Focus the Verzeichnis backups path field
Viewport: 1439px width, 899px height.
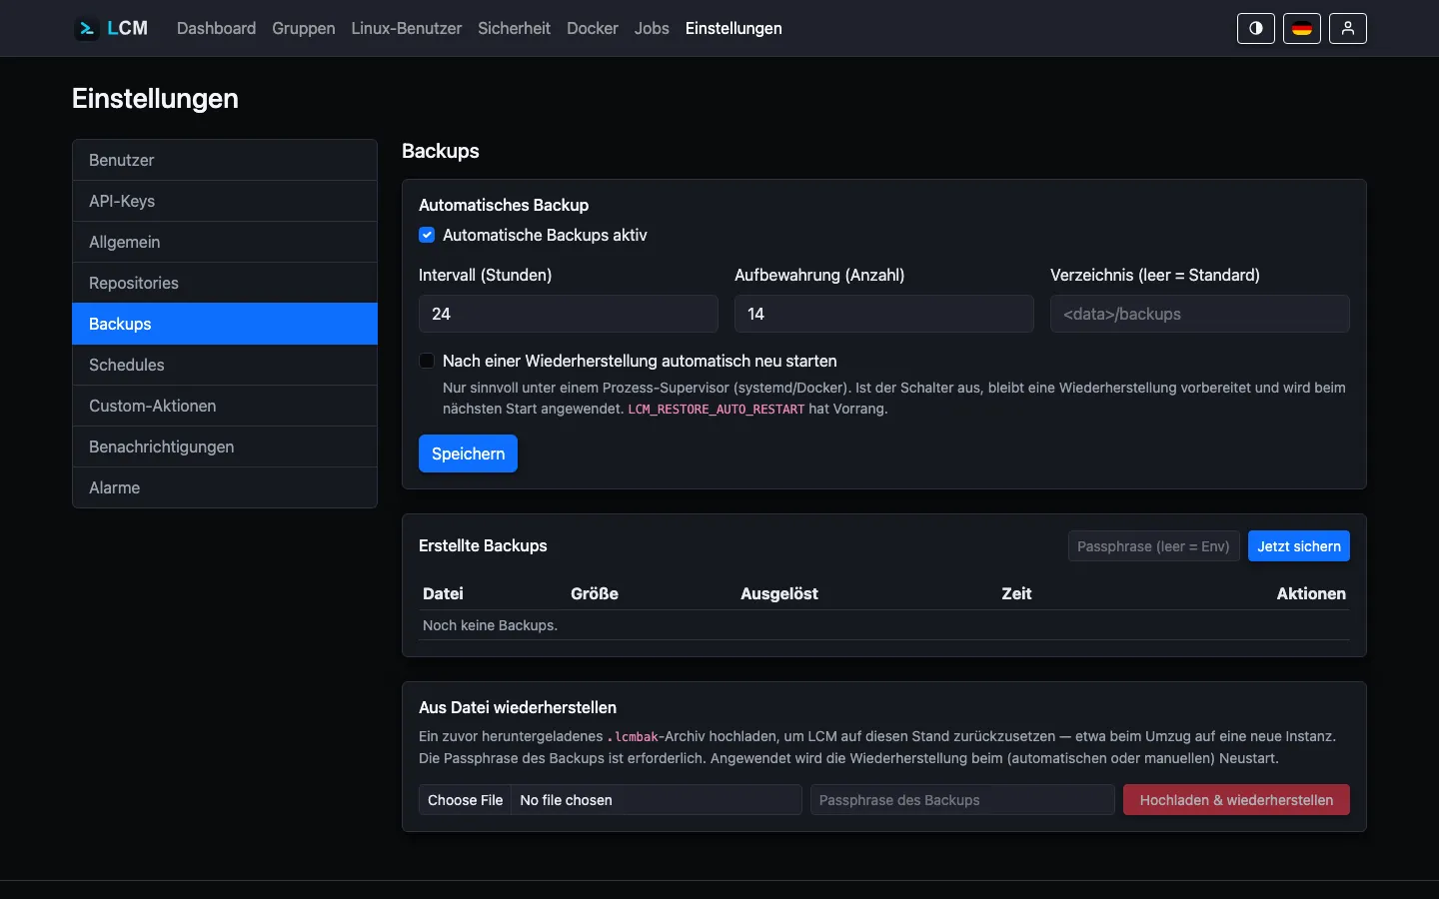(x=1200, y=314)
